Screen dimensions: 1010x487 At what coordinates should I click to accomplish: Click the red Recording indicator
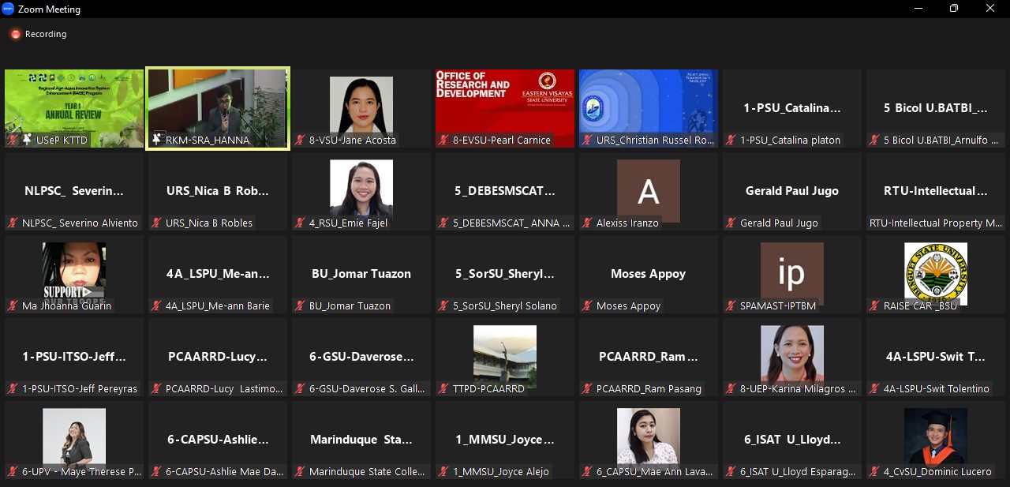(16, 35)
